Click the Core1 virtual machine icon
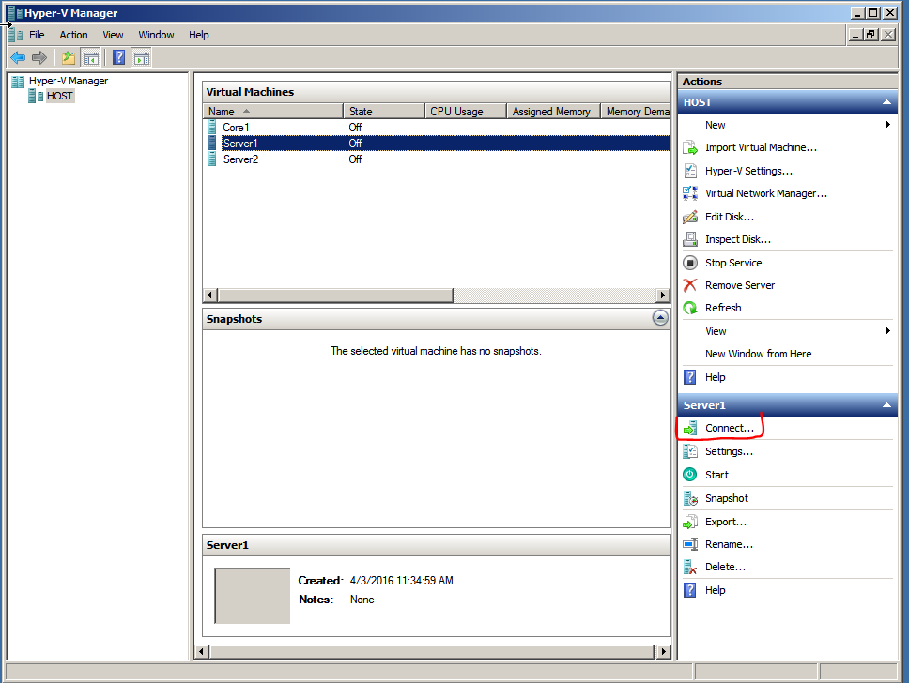 212,127
